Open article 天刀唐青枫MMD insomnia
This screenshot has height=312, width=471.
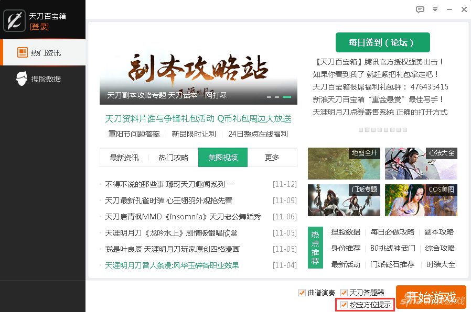coord(183,217)
